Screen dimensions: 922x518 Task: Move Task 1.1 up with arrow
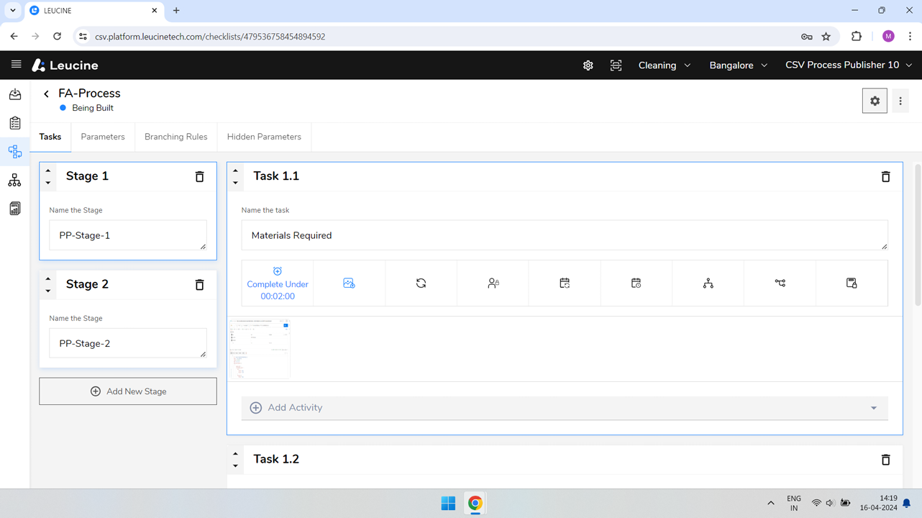point(235,171)
